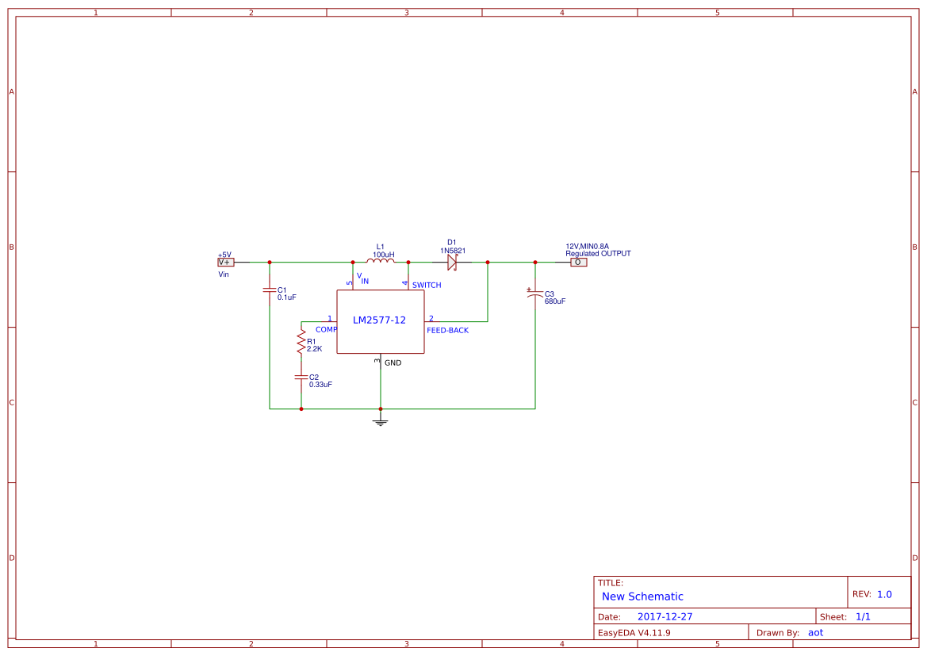Click the COMP pin label
Image resolution: width=927 pixels, height=656 pixels.
[328, 330]
